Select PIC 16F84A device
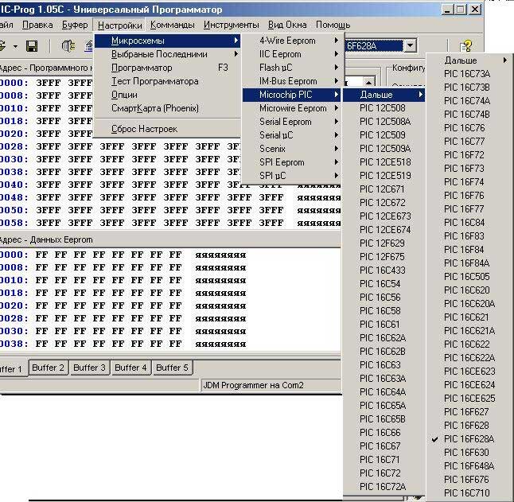 tap(469, 263)
